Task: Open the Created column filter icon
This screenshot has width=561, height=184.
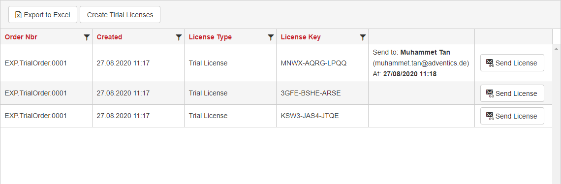Action: [179, 37]
